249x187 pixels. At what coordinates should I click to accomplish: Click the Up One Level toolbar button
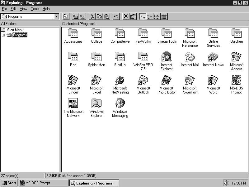coord(66,17)
